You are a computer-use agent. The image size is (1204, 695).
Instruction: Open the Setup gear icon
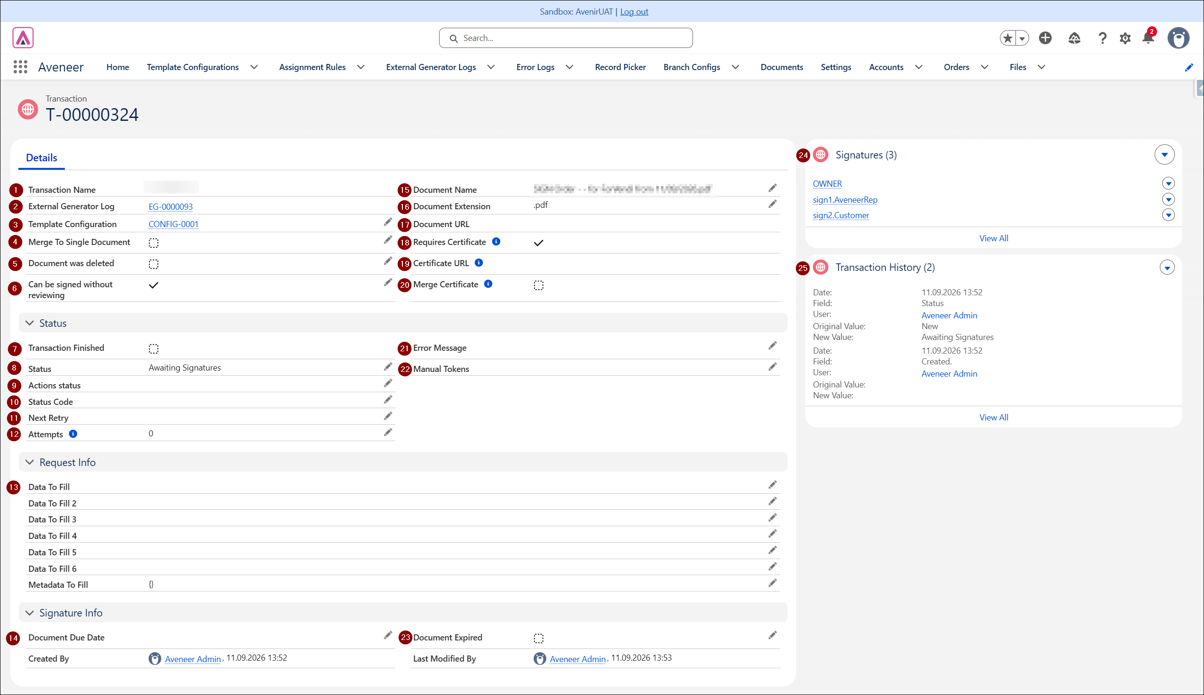point(1125,38)
